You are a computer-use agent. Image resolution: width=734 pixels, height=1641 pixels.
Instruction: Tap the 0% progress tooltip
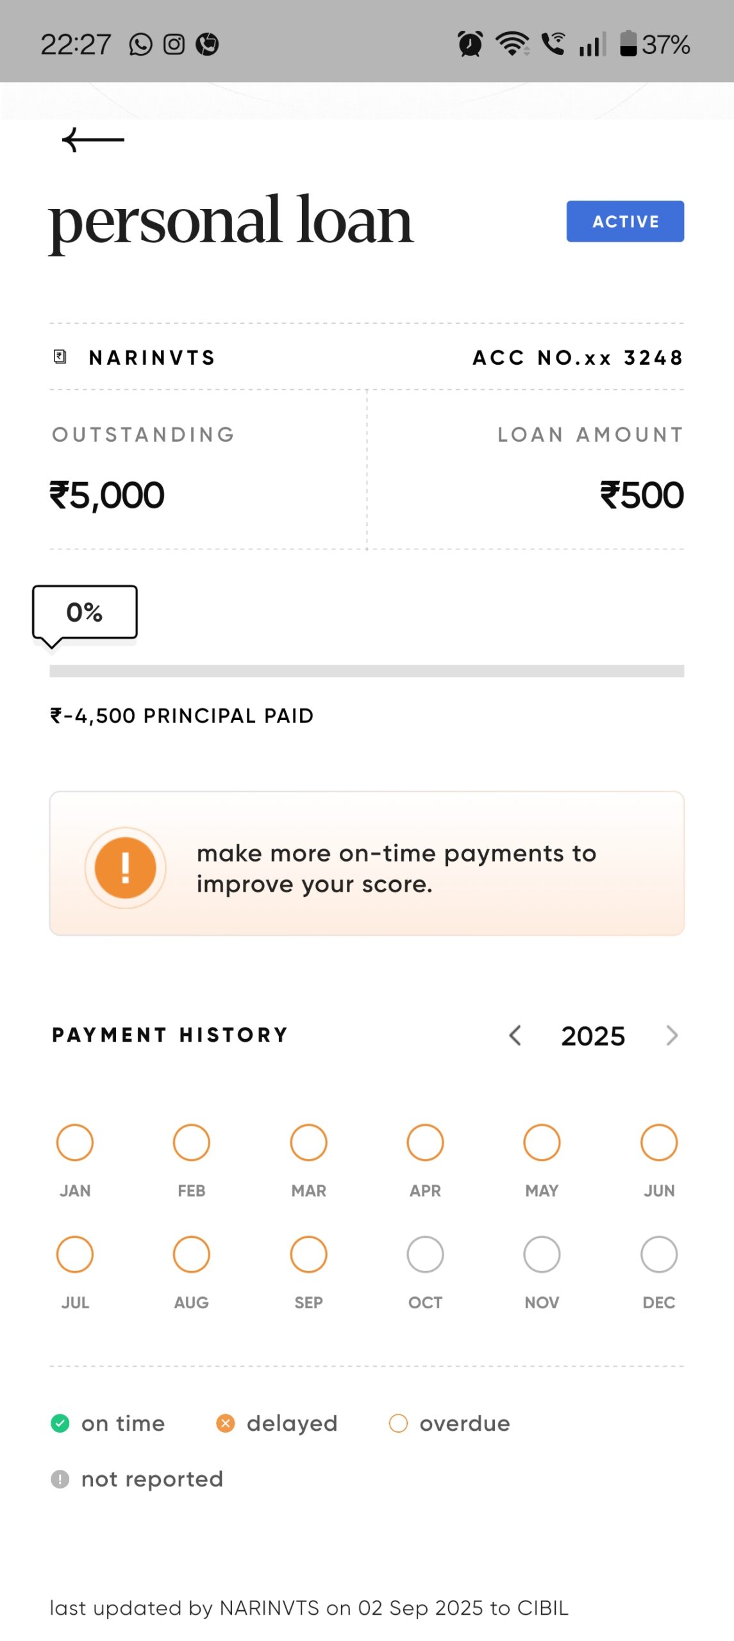click(85, 612)
